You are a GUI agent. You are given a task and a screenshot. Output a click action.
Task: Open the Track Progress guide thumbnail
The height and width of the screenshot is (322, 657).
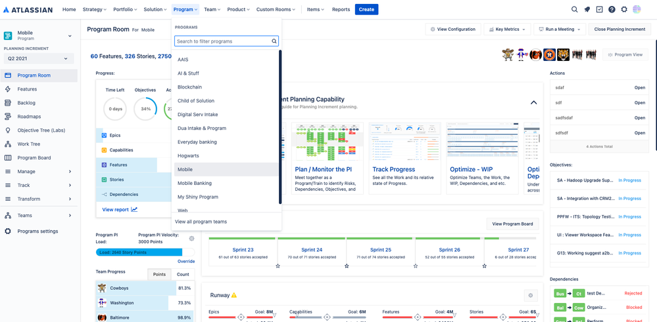coord(404,143)
